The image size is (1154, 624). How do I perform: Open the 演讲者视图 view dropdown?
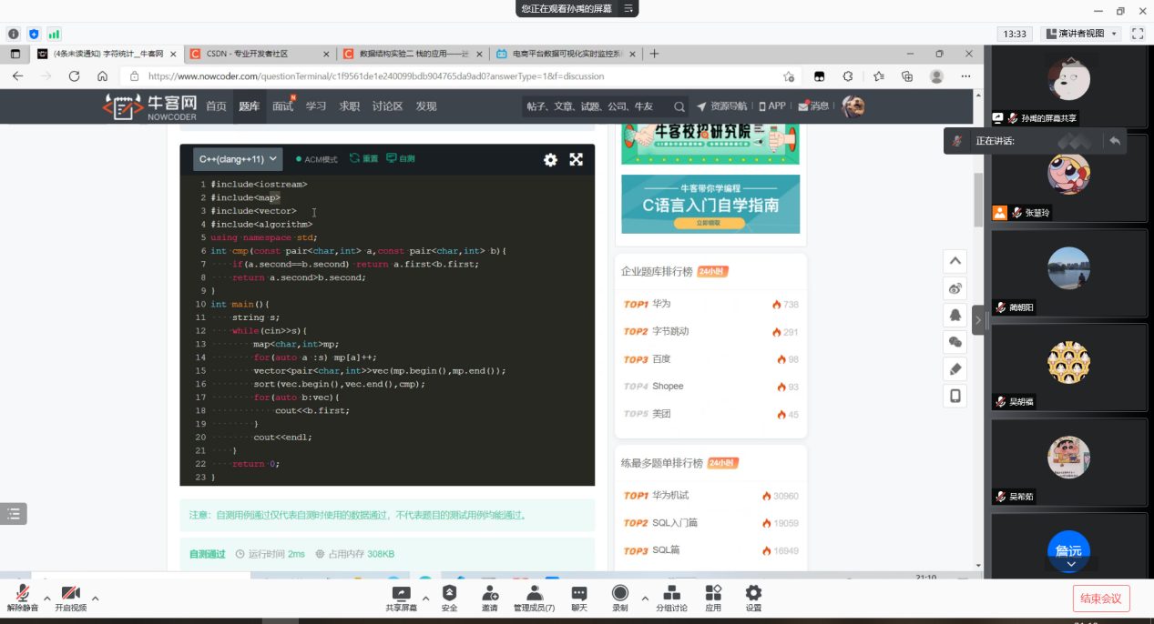(x=1080, y=34)
